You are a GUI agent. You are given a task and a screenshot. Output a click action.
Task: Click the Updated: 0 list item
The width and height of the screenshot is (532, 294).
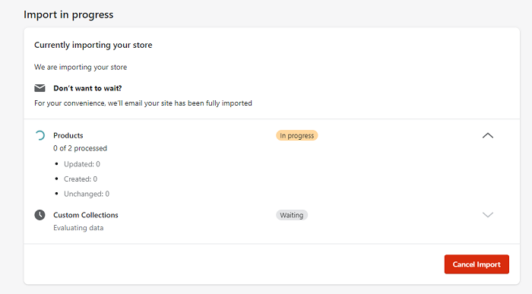(x=82, y=164)
